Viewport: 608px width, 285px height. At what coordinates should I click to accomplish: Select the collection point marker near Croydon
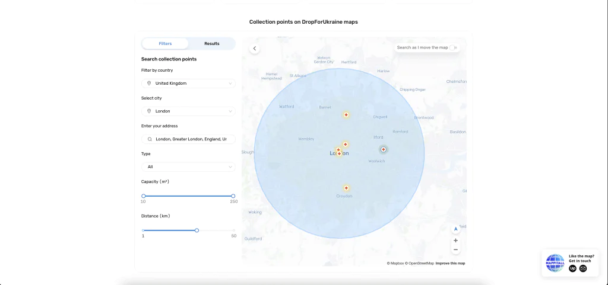(346, 188)
